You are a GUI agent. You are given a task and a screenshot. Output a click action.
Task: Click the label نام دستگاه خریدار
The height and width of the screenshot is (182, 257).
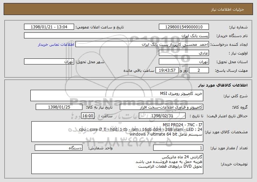pyautogui.click(x=232, y=36)
